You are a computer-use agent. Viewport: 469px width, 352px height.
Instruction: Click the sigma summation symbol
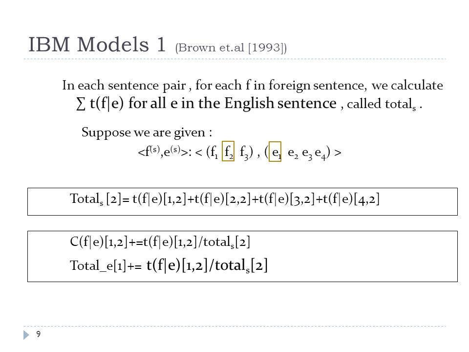coord(81,104)
